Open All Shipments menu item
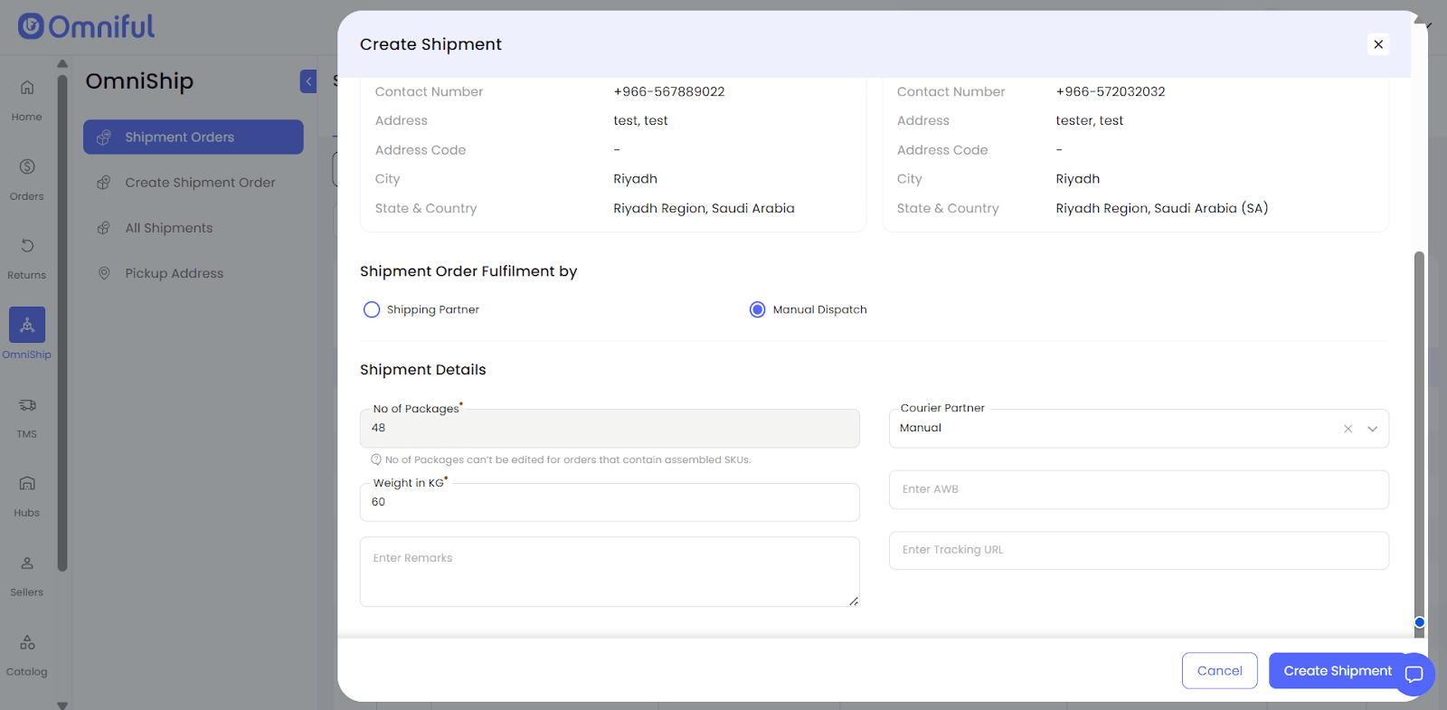 tap(169, 228)
